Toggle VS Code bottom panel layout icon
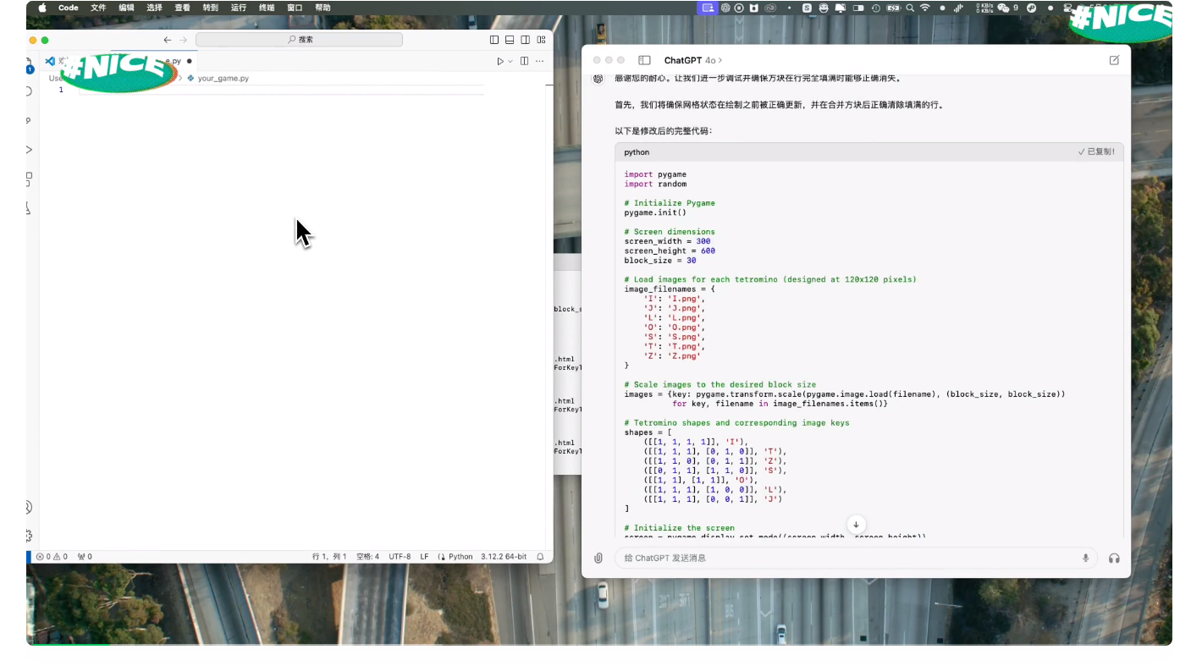The height and width of the screenshot is (666, 1191). tap(510, 40)
